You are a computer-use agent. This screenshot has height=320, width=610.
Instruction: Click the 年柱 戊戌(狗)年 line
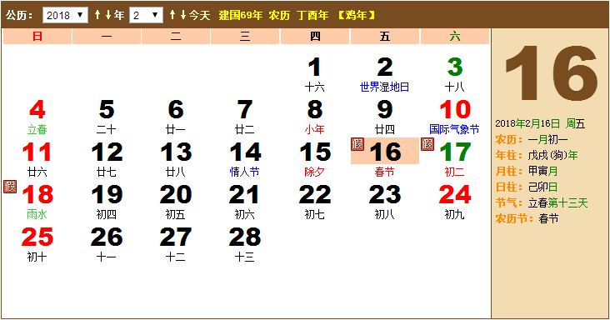click(537, 156)
